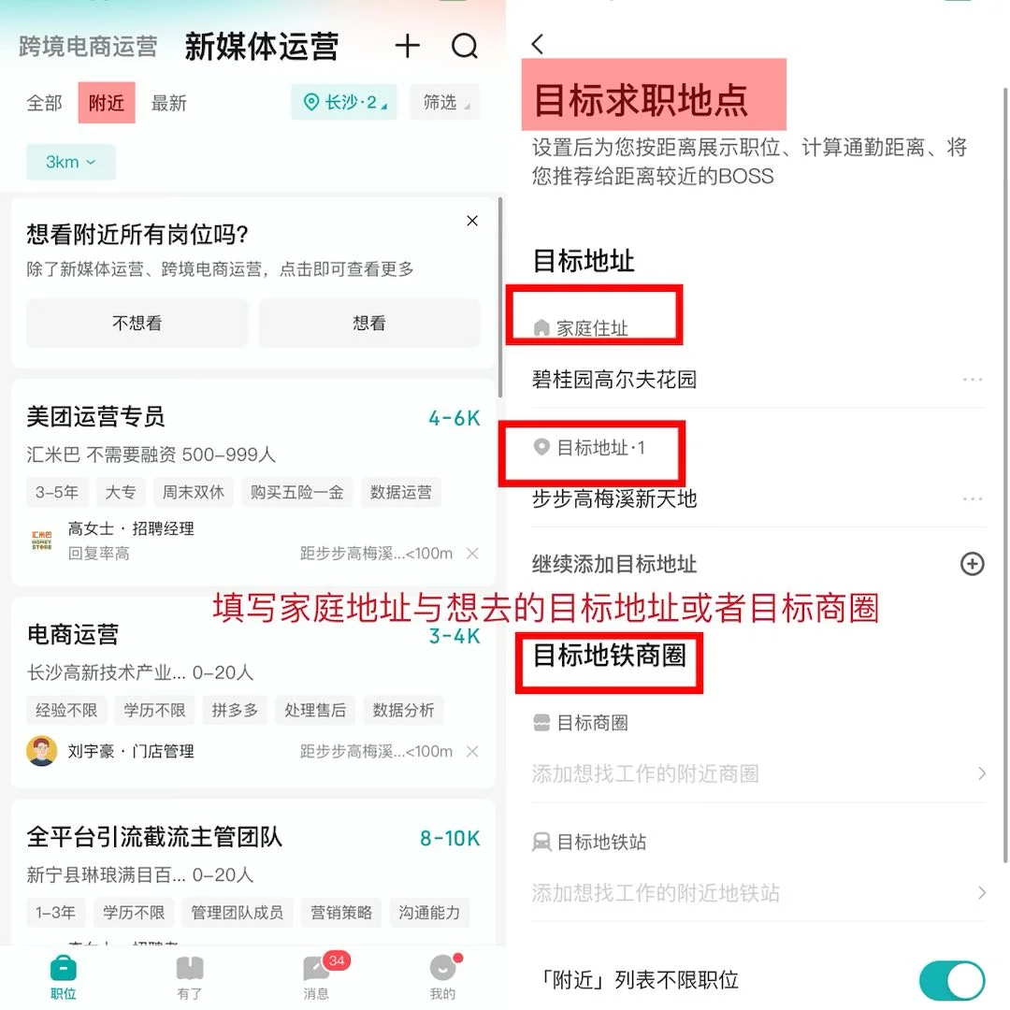Switch to the 最新 tab
Screen dimensions: 1010x1010
click(x=168, y=103)
